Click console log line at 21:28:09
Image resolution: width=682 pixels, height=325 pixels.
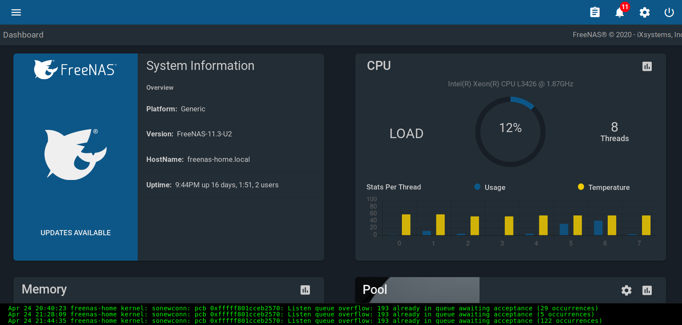(x=301, y=315)
